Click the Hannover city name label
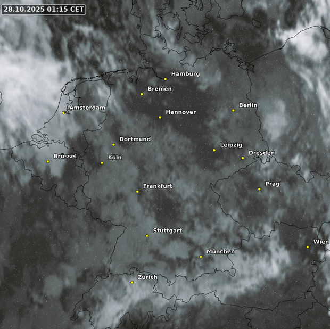This screenshot has width=330, height=329. pyautogui.click(x=180, y=112)
